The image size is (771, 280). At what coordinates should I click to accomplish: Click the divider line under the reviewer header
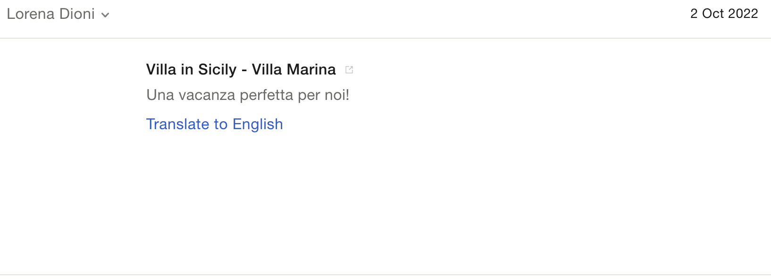[x=385, y=38]
